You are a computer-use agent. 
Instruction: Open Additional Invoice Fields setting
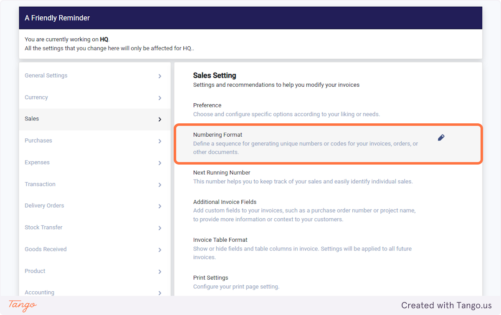coord(328,210)
